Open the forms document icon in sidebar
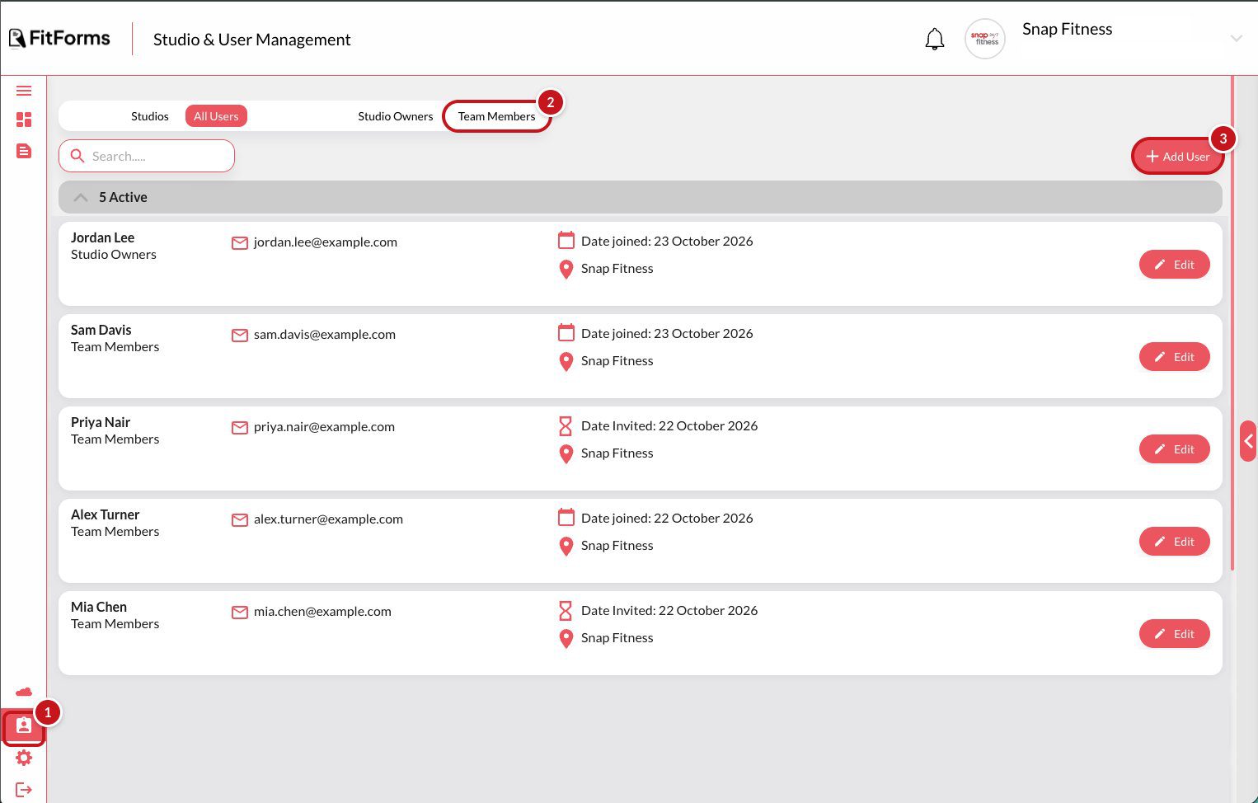This screenshot has width=1258, height=803. tap(24, 151)
